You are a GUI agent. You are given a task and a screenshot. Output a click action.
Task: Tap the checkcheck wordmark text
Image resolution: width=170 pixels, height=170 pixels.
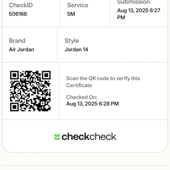[89, 137]
